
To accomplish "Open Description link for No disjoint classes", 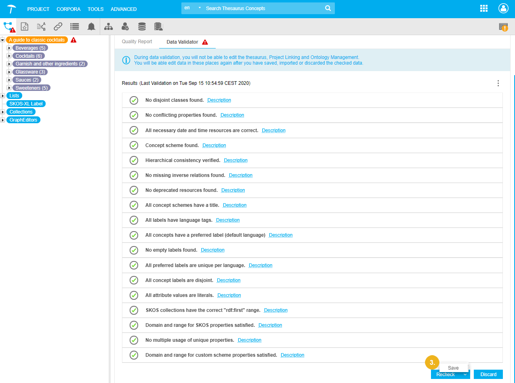I will coord(219,100).
